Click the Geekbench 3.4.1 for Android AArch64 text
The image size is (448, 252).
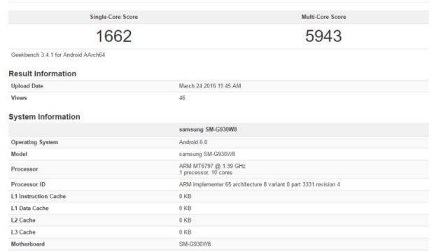[x=58, y=55]
